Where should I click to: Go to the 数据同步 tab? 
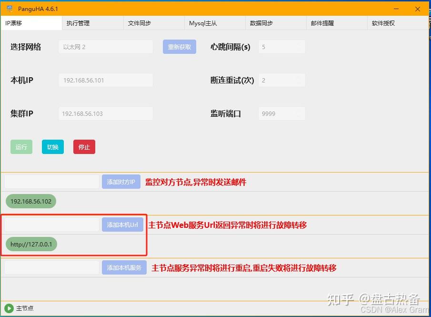(261, 23)
